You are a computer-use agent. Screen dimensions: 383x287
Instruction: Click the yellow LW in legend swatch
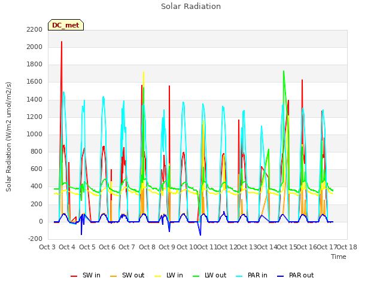[158, 276]
